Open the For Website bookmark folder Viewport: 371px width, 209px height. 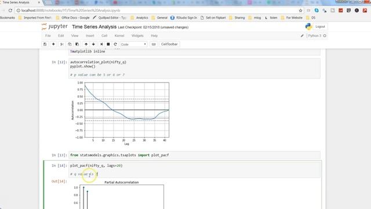tap(292, 18)
